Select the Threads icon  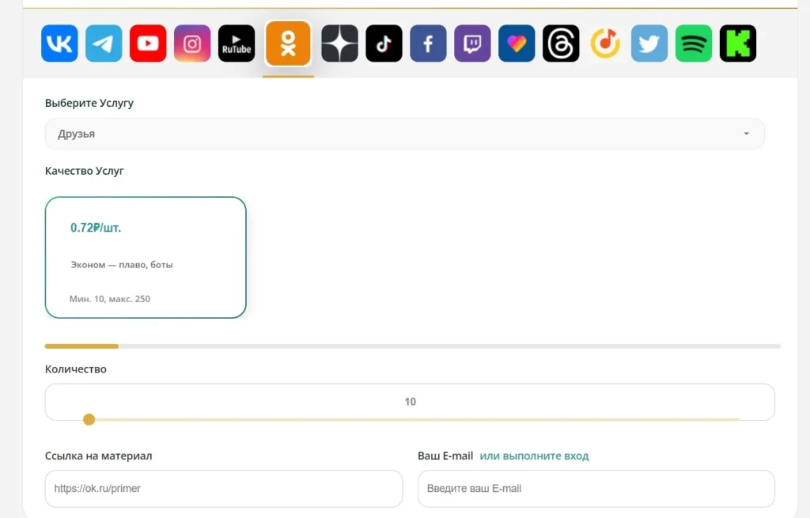point(561,43)
